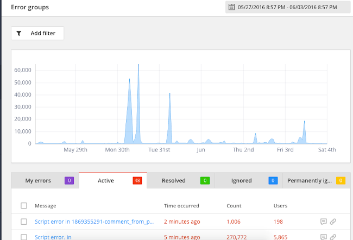Image resolution: width=353 pixels, height=240 pixels.
Task: Open the Ignored tab
Action: (x=249, y=181)
